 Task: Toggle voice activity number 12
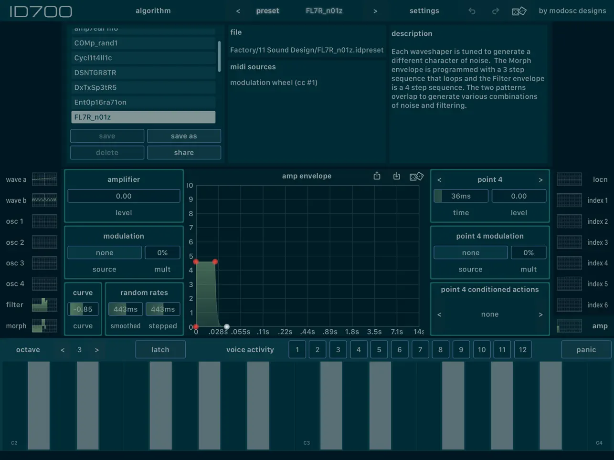point(523,350)
